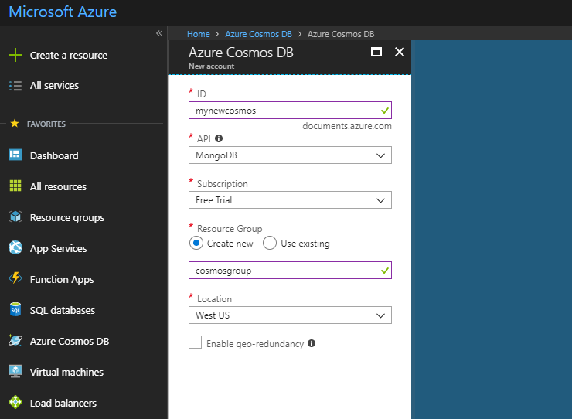Open the Dashboard icon in sidebar
Image resolution: width=572 pixels, height=419 pixels.
click(x=15, y=155)
